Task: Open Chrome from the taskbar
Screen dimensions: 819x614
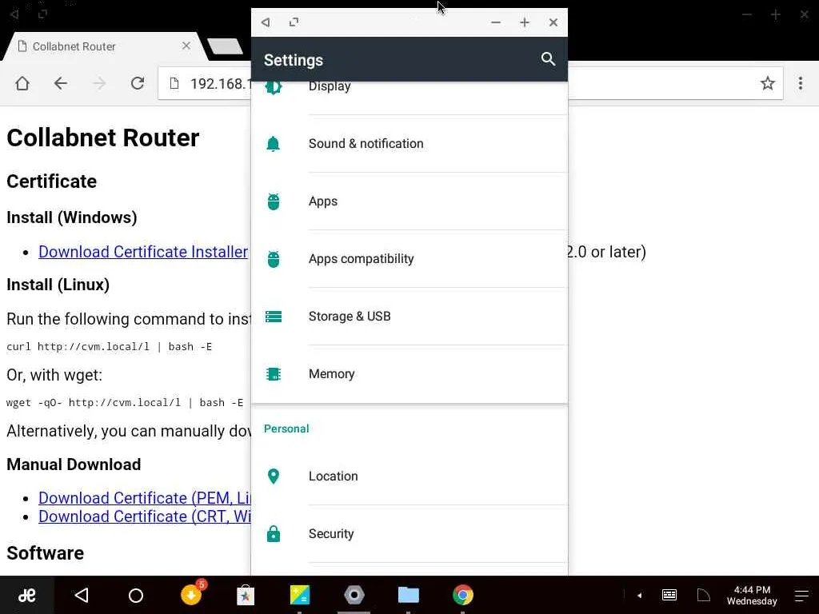Action: click(463, 595)
